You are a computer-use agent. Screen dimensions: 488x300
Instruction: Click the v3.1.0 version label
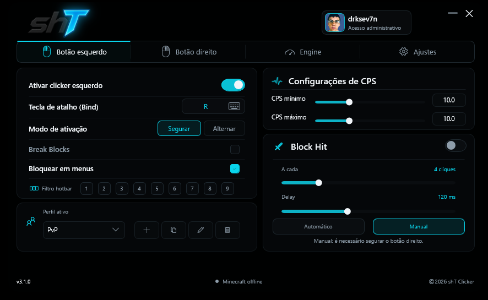coord(23,282)
